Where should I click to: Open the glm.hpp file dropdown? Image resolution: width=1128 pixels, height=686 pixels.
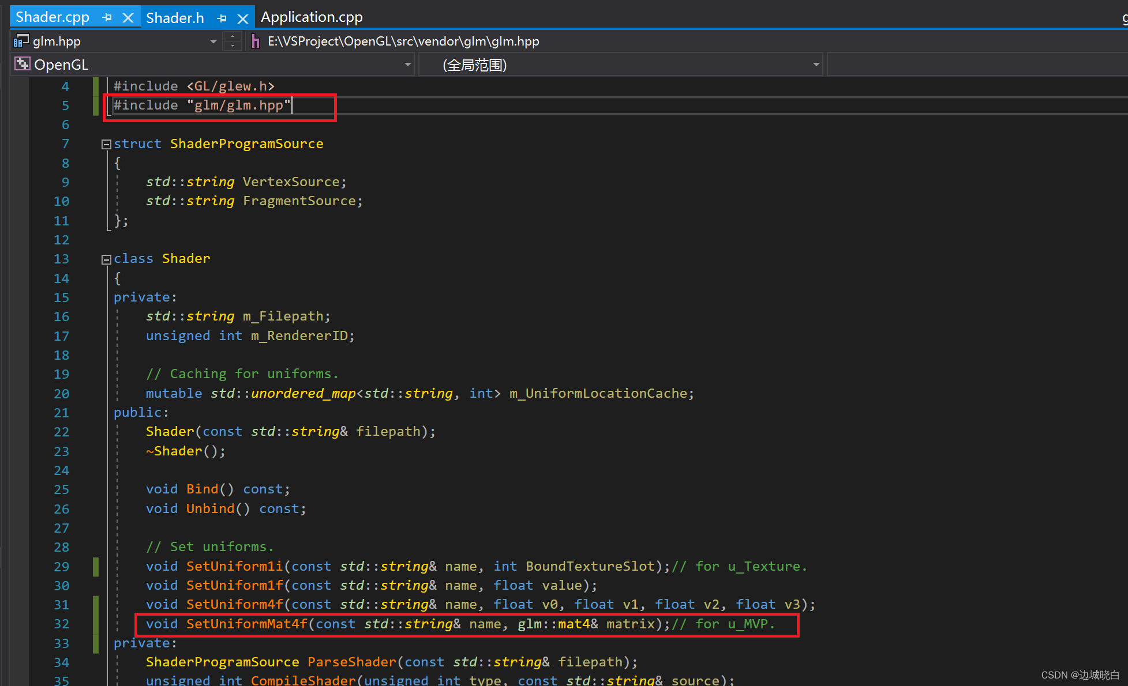coord(213,42)
